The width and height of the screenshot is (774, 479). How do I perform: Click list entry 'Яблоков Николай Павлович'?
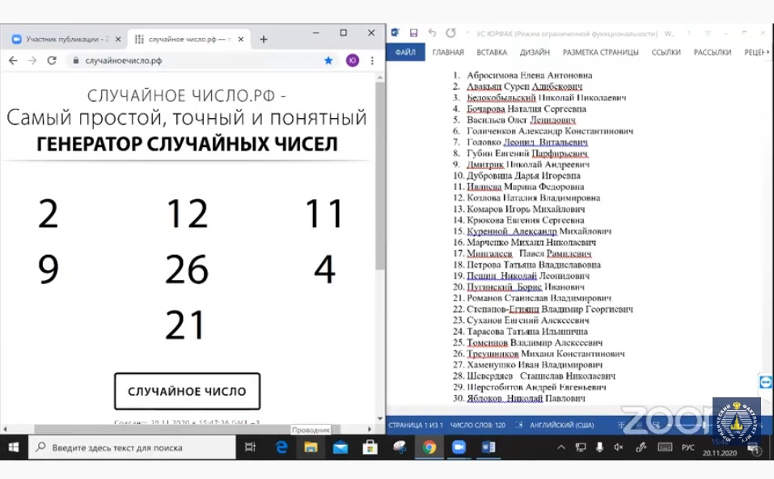pyautogui.click(x=526, y=399)
